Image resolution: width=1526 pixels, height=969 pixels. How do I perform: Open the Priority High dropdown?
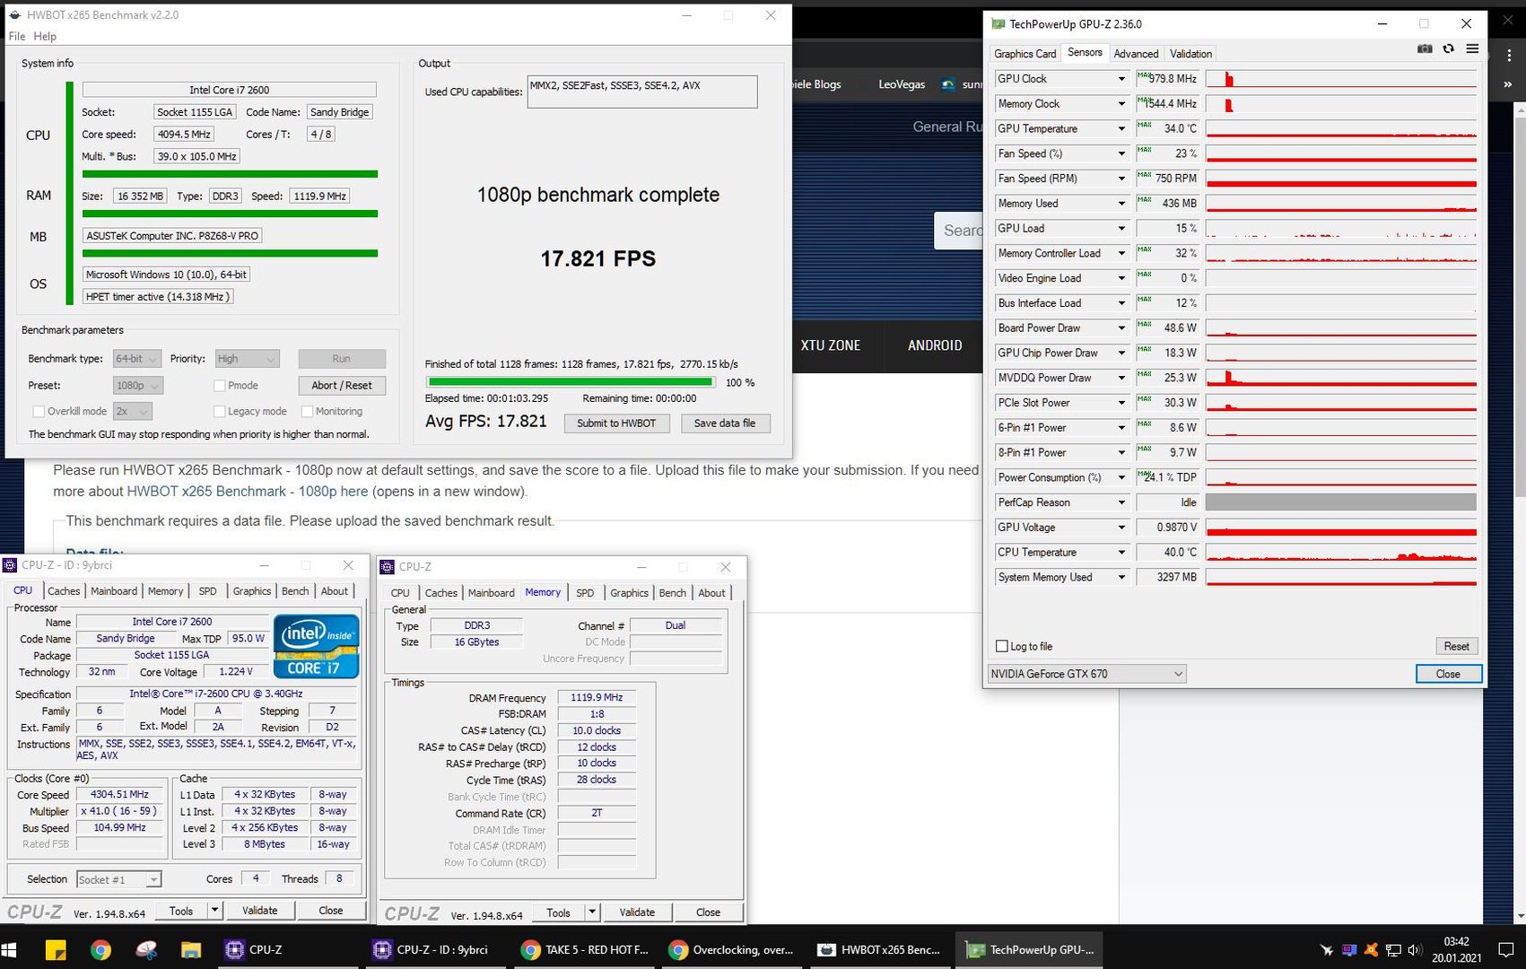coord(247,359)
